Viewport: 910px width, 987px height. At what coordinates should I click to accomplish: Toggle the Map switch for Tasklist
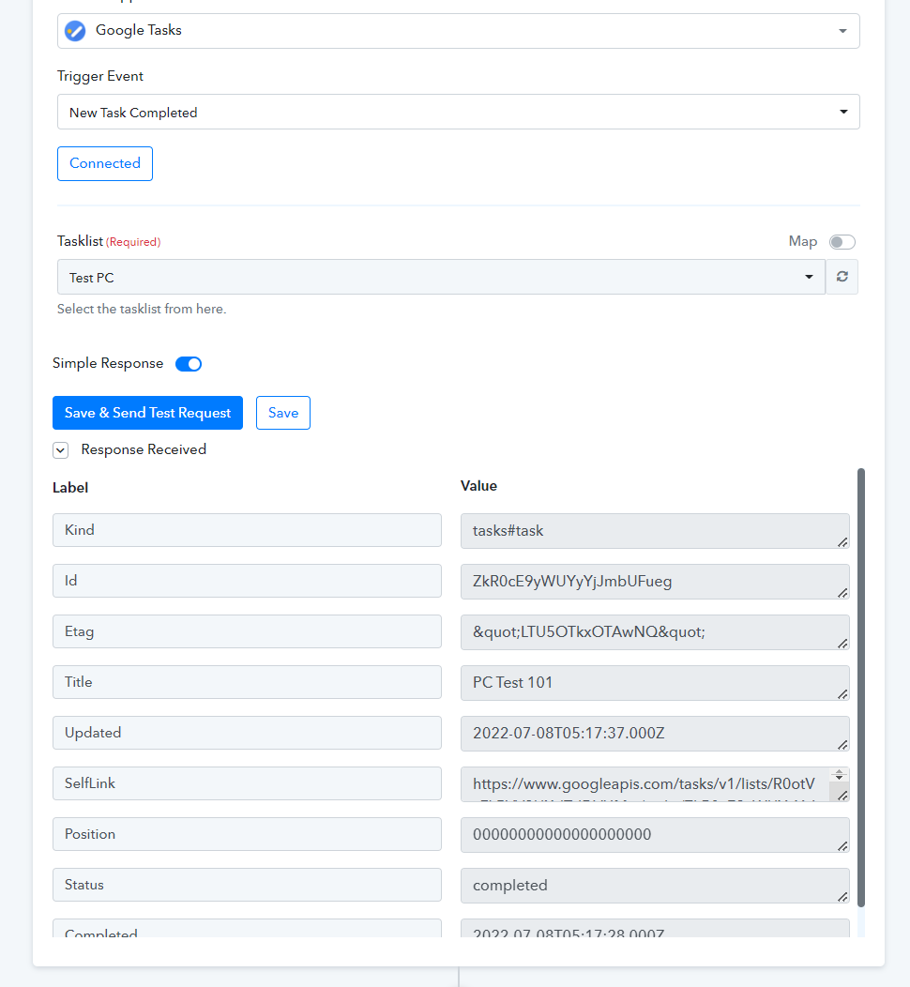(x=842, y=242)
